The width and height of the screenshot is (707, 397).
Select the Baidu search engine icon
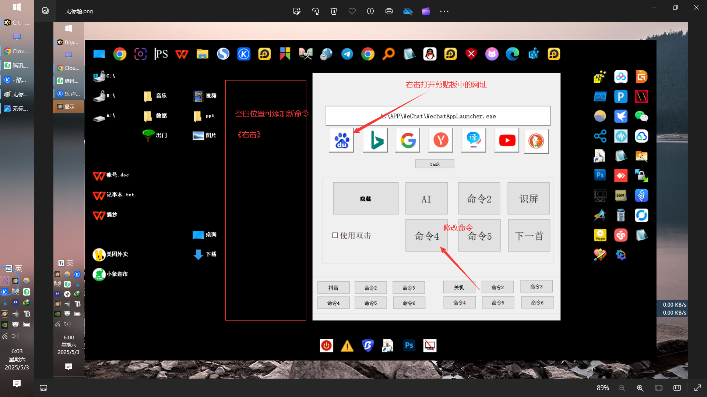coord(341,140)
